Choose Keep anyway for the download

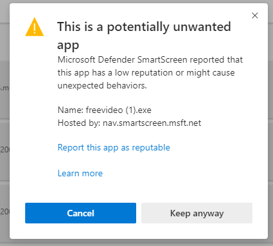197,213
